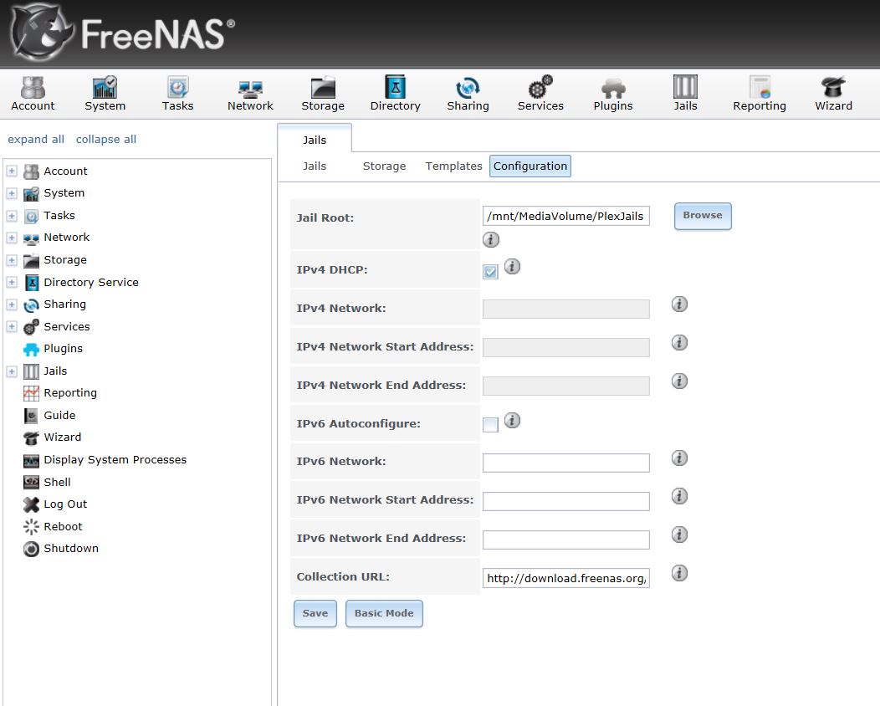Expand the Services node in sidebar

click(12, 326)
